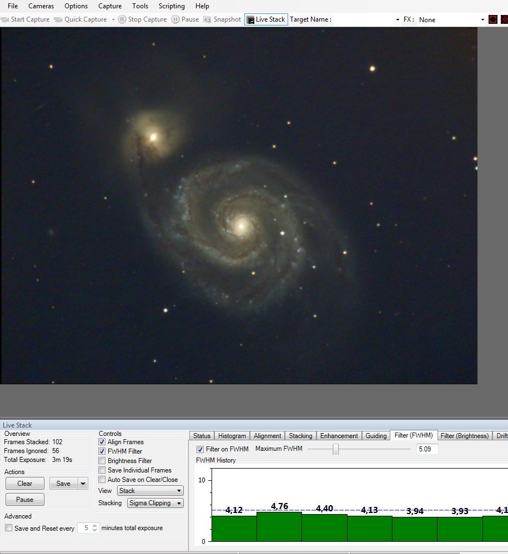Screen dimensions: 508x554
Task: Open the Tools menu
Action: pos(140,6)
